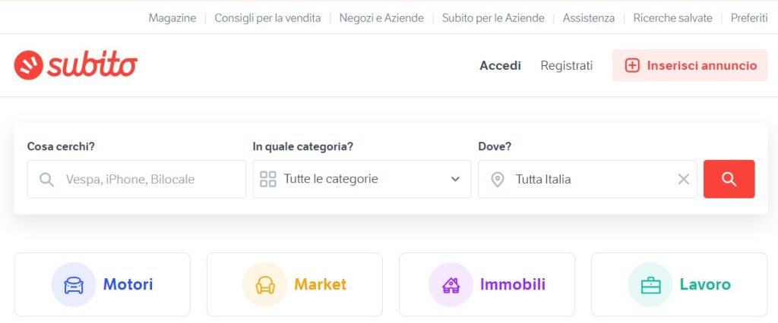Open the Magazine link in top menu

pyautogui.click(x=172, y=18)
